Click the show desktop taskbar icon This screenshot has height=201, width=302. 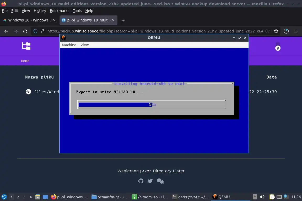pos(45,197)
